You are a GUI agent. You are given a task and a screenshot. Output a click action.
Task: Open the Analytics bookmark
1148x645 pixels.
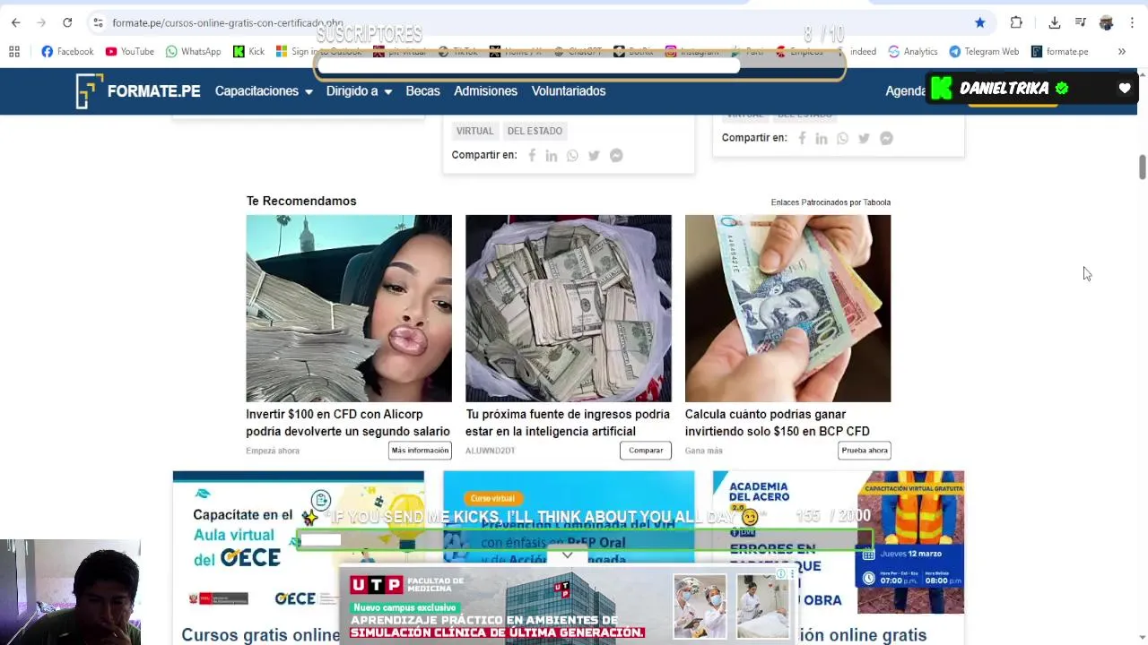pyautogui.click(x=913, y=51)
